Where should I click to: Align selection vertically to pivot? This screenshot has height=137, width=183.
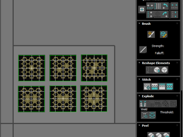[x=150, y=14]
